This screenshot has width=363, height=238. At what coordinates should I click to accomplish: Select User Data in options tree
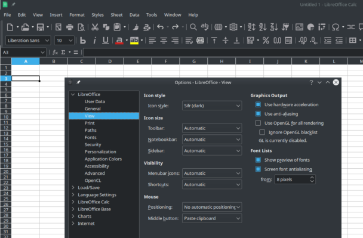95,101
